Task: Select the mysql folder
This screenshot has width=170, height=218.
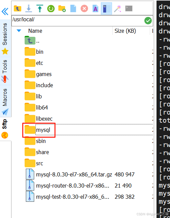Action: click(x=37, y=130)
